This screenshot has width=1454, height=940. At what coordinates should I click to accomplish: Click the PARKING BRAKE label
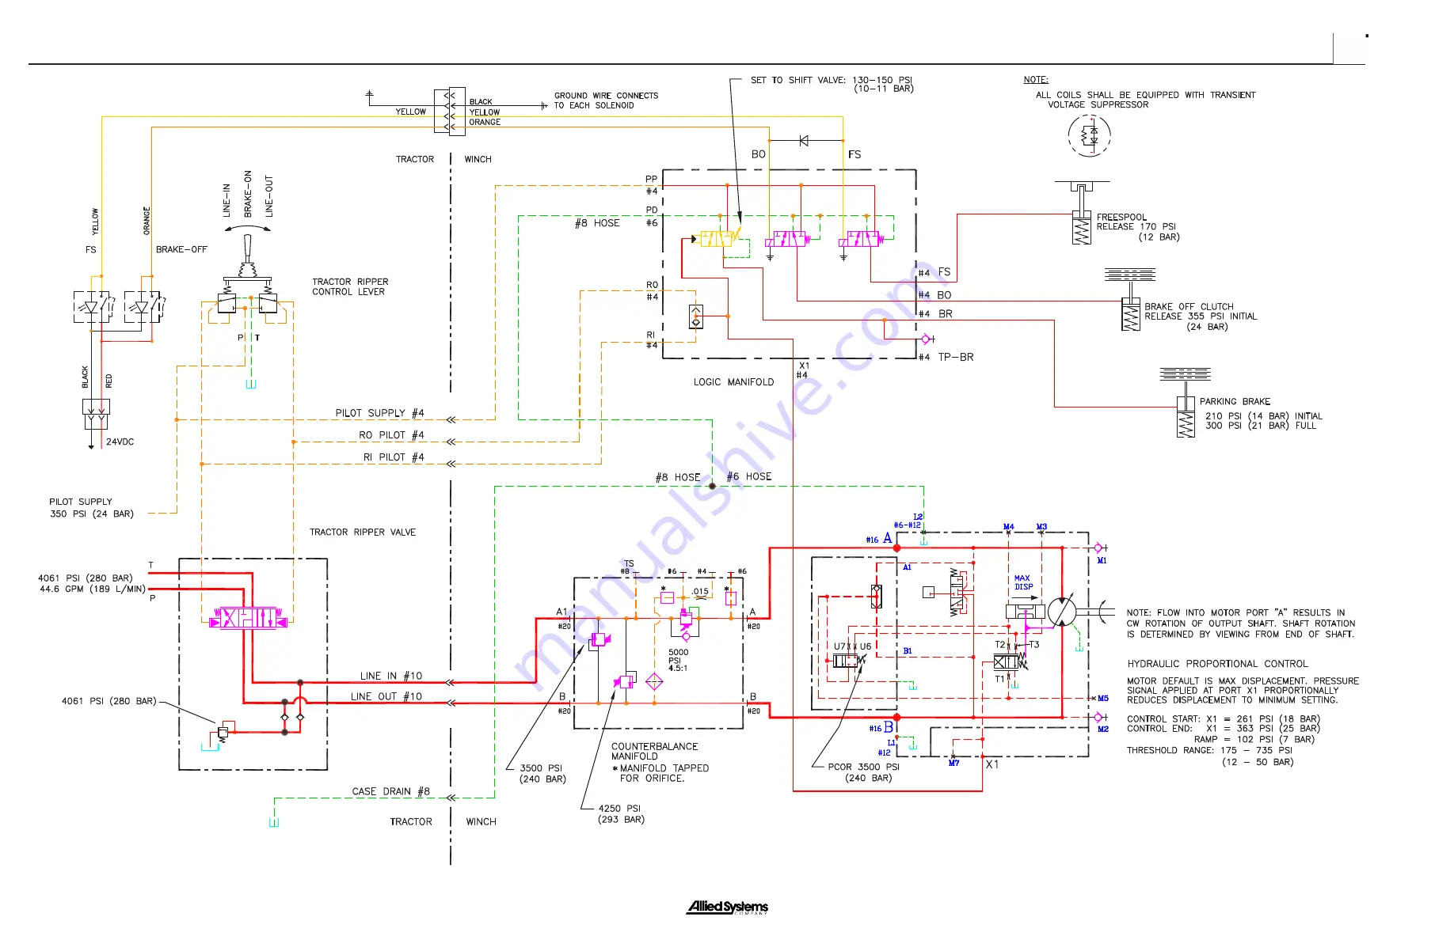click(x=1235, y=402)
